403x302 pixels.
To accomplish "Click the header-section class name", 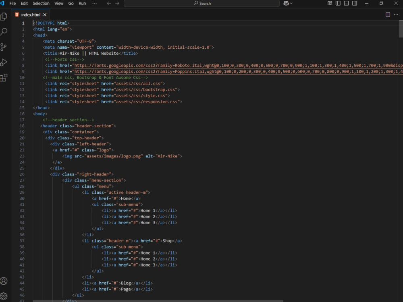I will [x=94, y=126].
